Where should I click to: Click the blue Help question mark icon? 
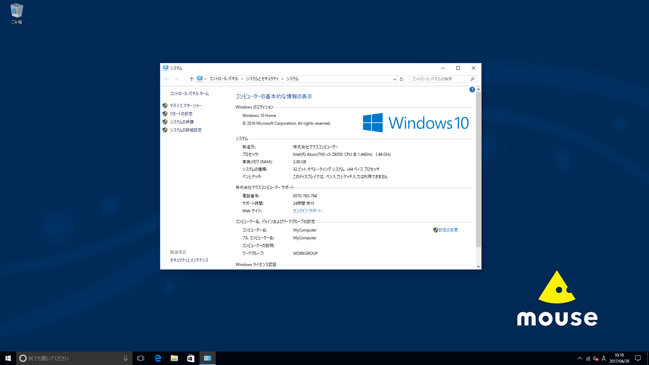coord(472,89)
